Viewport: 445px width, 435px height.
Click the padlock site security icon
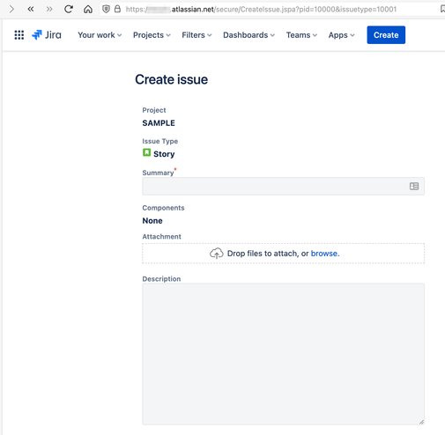[117, 9]
